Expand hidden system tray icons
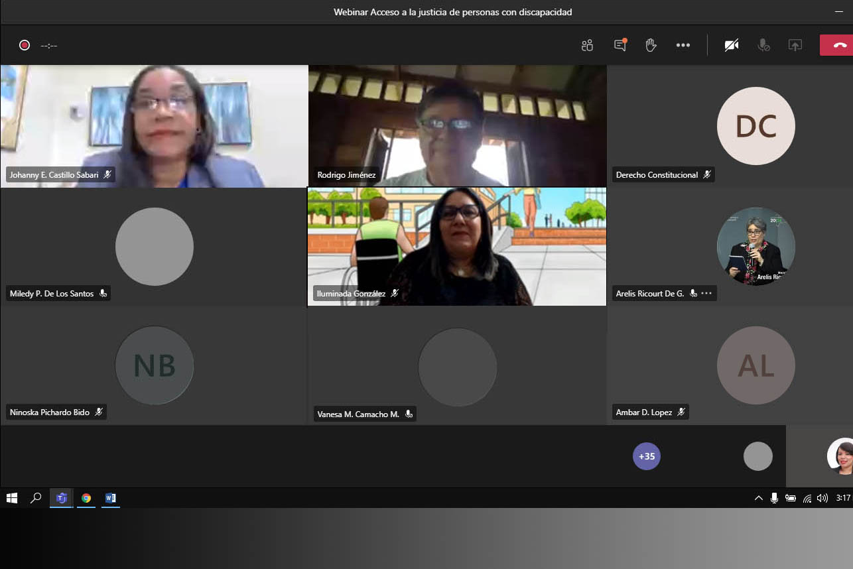The image size is (853, 569). (x=758, y=498)
